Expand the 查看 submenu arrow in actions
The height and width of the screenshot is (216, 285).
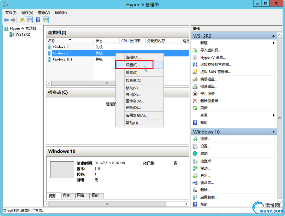pyautogui.click(x=274, y=115)
